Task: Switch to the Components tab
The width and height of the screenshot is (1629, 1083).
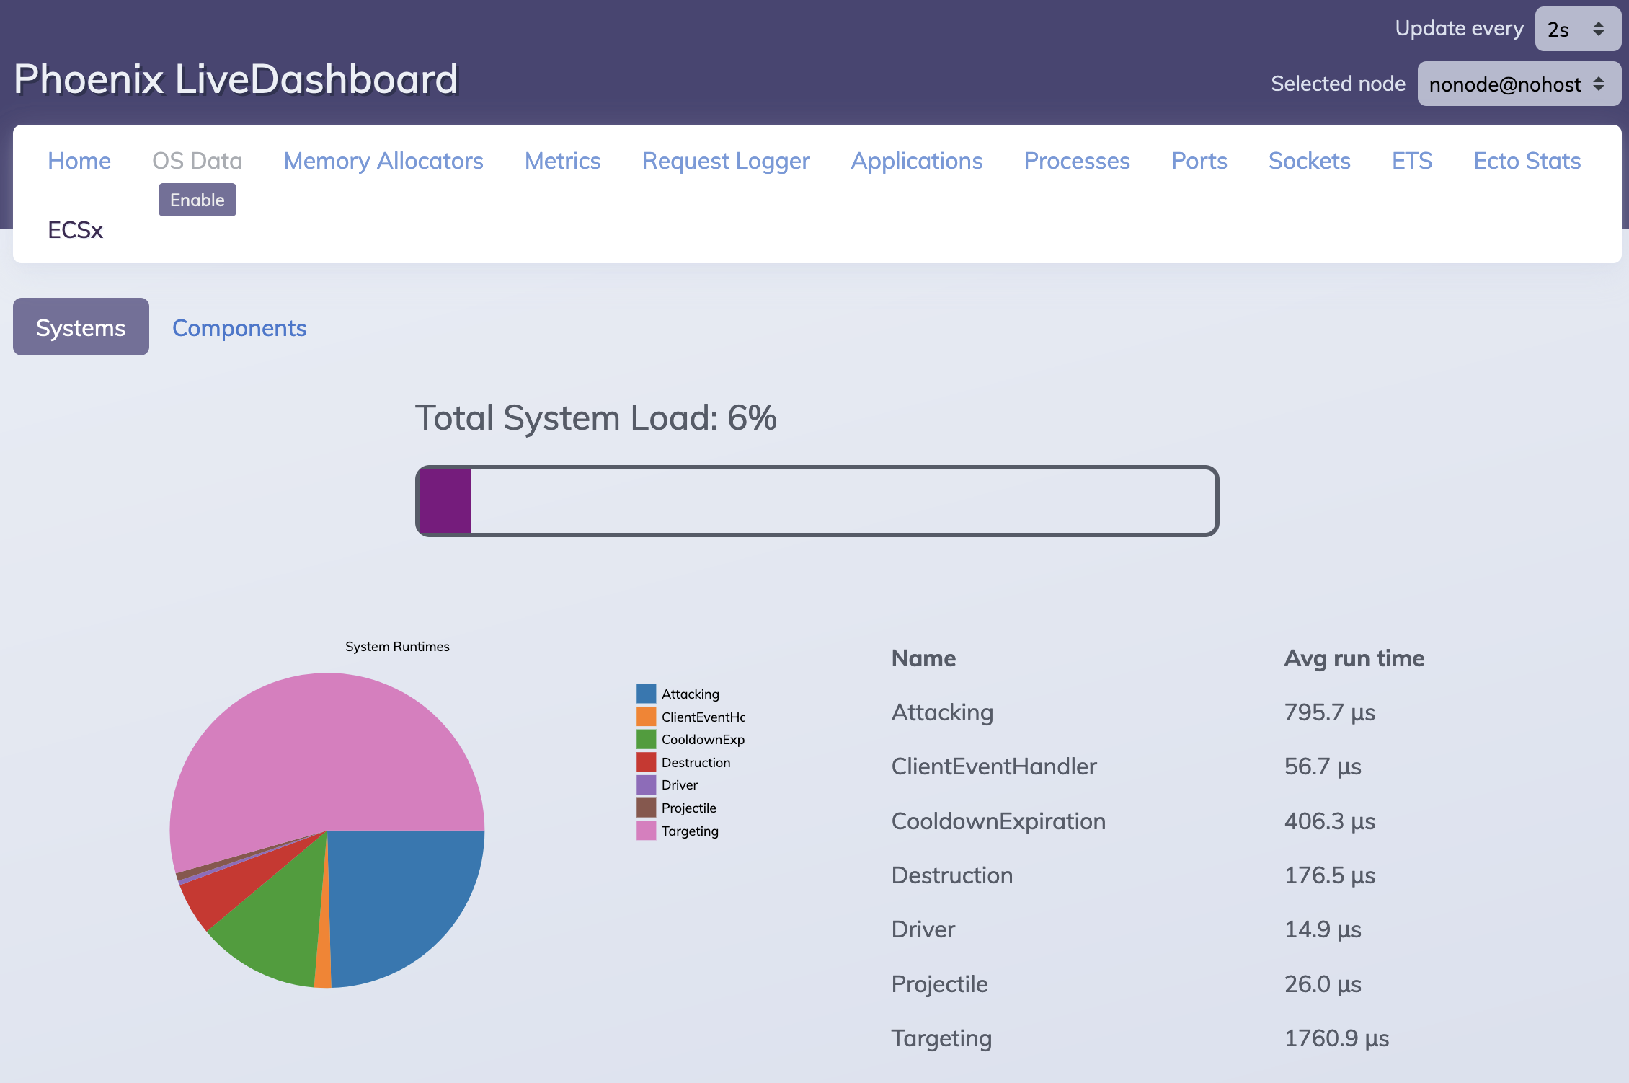Action: click(x=239, y=327)
